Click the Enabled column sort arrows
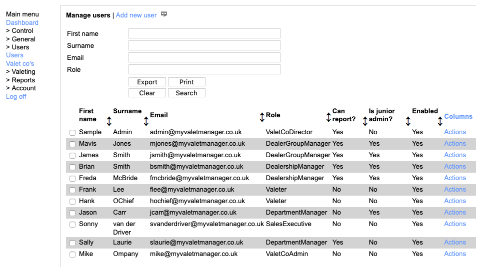This screenshot has width=482, height=267. coord(440,121)
